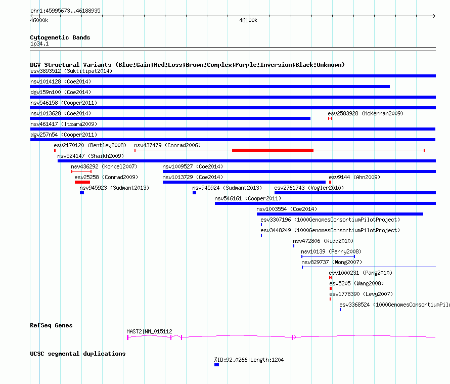Select the nsv1014128 (Coe2014) blue gain bar

tap(210, 87)
